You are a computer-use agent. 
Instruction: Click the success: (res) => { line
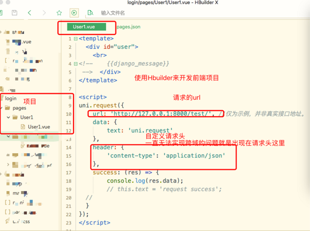(126, 172)
